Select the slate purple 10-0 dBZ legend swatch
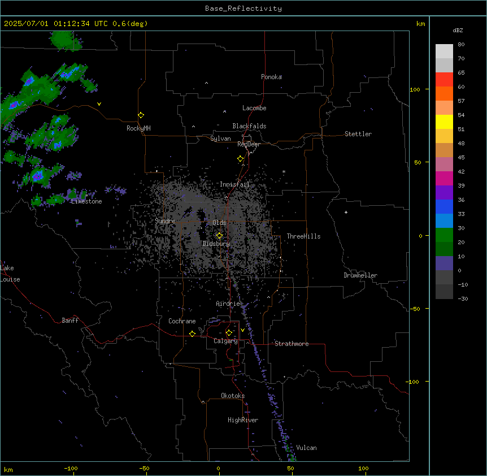The image size is (487, 476). tap(444, 263)
